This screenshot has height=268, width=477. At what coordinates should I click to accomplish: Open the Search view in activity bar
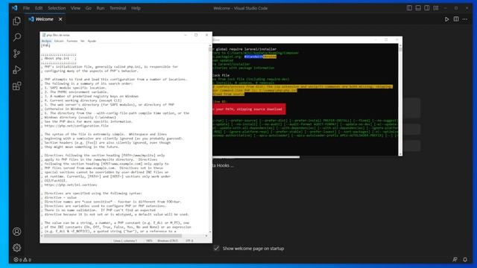(x=16, y=37)
